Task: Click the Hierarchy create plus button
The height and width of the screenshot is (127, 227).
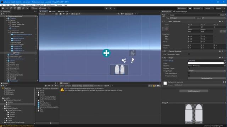Action: (2, 14)
